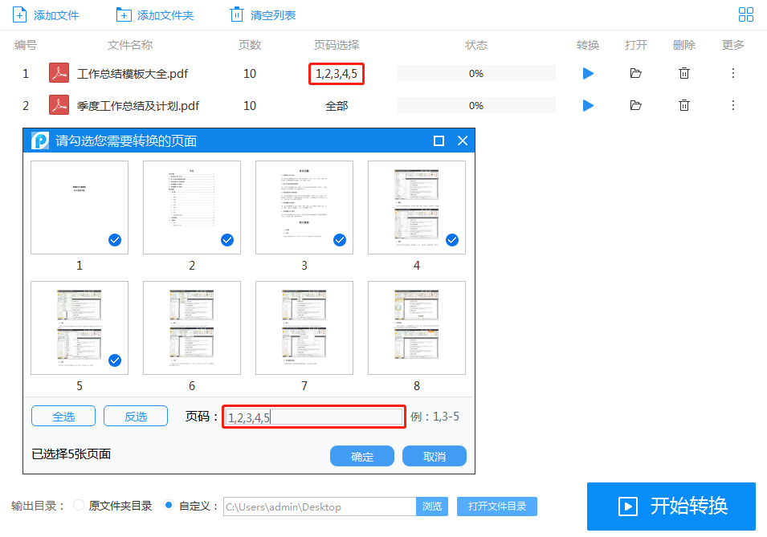
Task: Maximize the page selection dialog
Action: coord(439,140)
